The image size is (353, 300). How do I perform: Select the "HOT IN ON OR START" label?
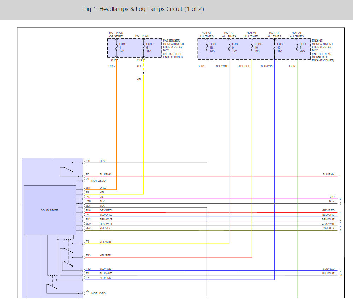116,35
